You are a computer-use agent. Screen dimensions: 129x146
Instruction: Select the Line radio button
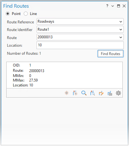click(x=26, y=14)
